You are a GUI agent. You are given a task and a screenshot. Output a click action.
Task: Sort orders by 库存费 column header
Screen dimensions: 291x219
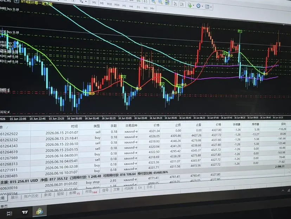tap(256, 124)
